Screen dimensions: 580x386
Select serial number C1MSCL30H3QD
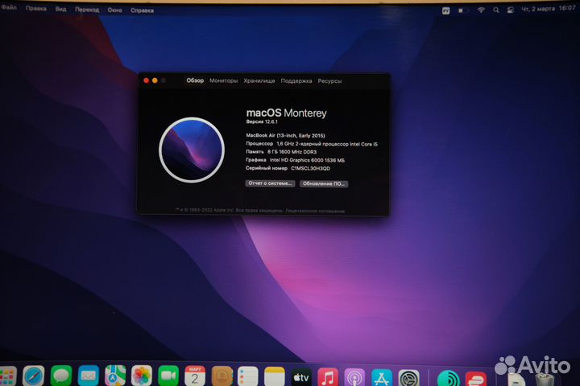tap(310, 168)
